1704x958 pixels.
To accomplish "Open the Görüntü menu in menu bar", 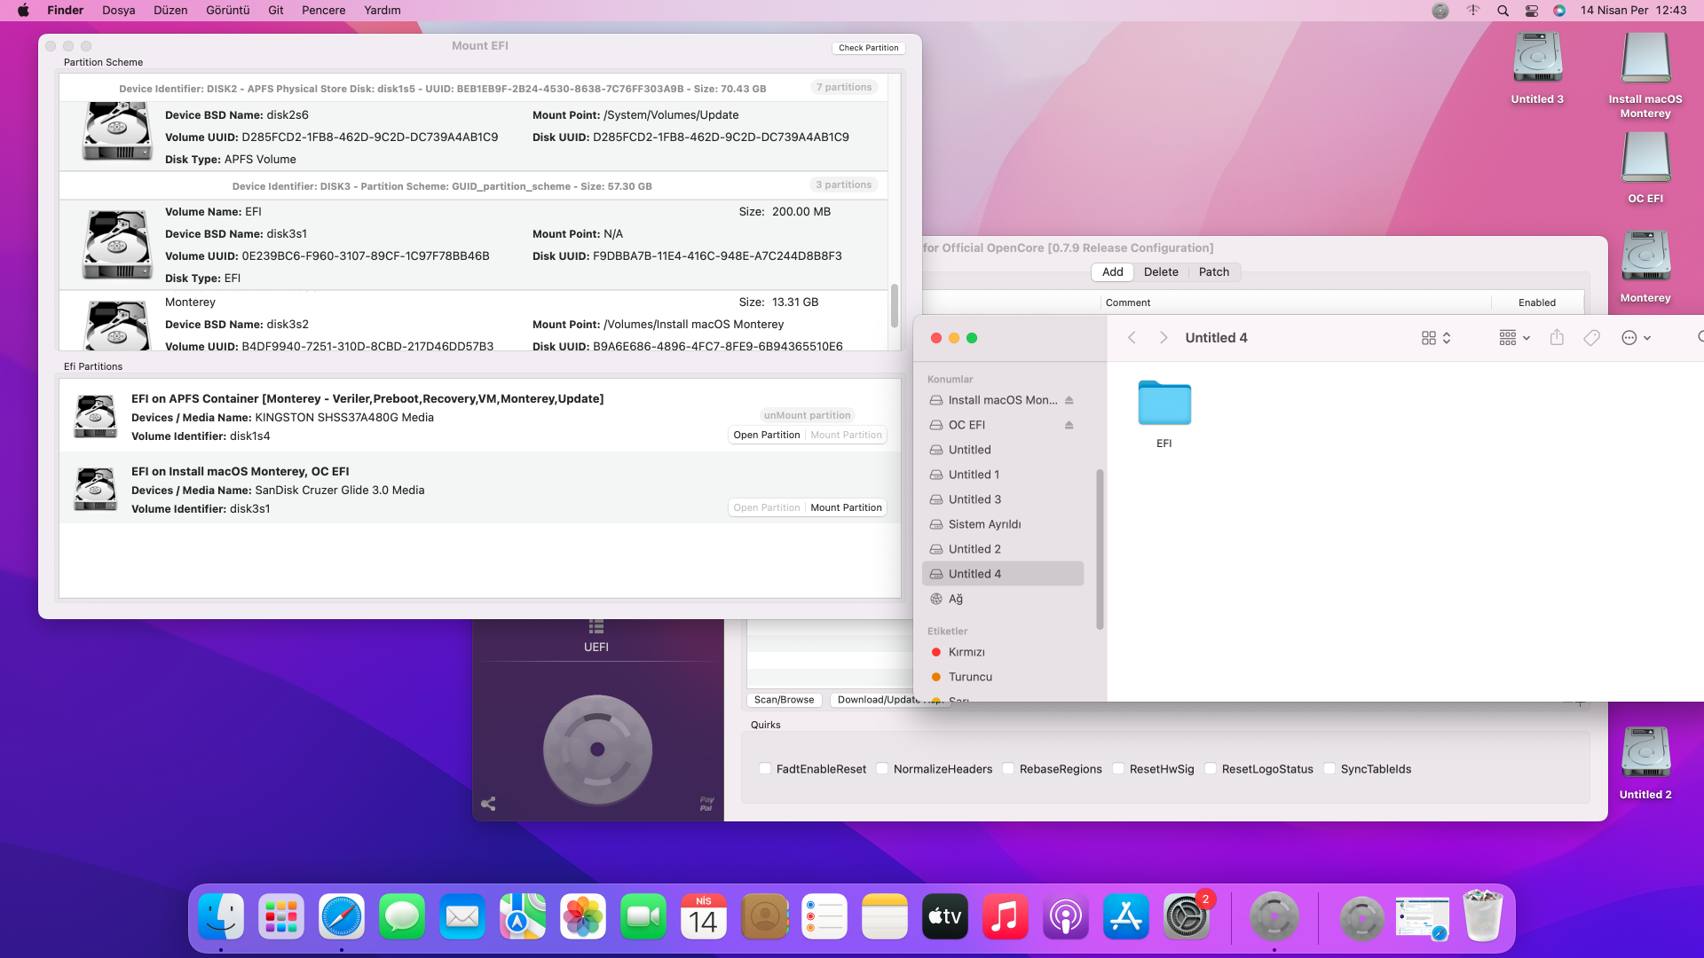I will click(x=227, y=11).
